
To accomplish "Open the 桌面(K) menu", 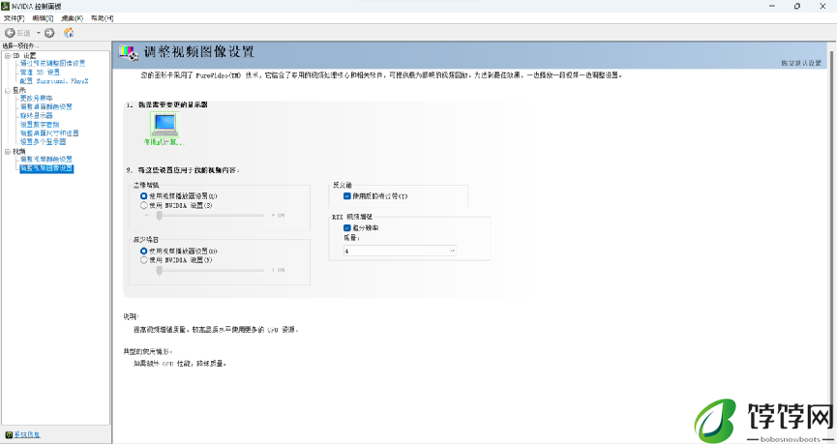I will point(72,18).
